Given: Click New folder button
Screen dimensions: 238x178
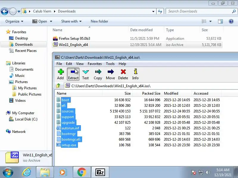Looking at the screenshot, I should (99, 21).
